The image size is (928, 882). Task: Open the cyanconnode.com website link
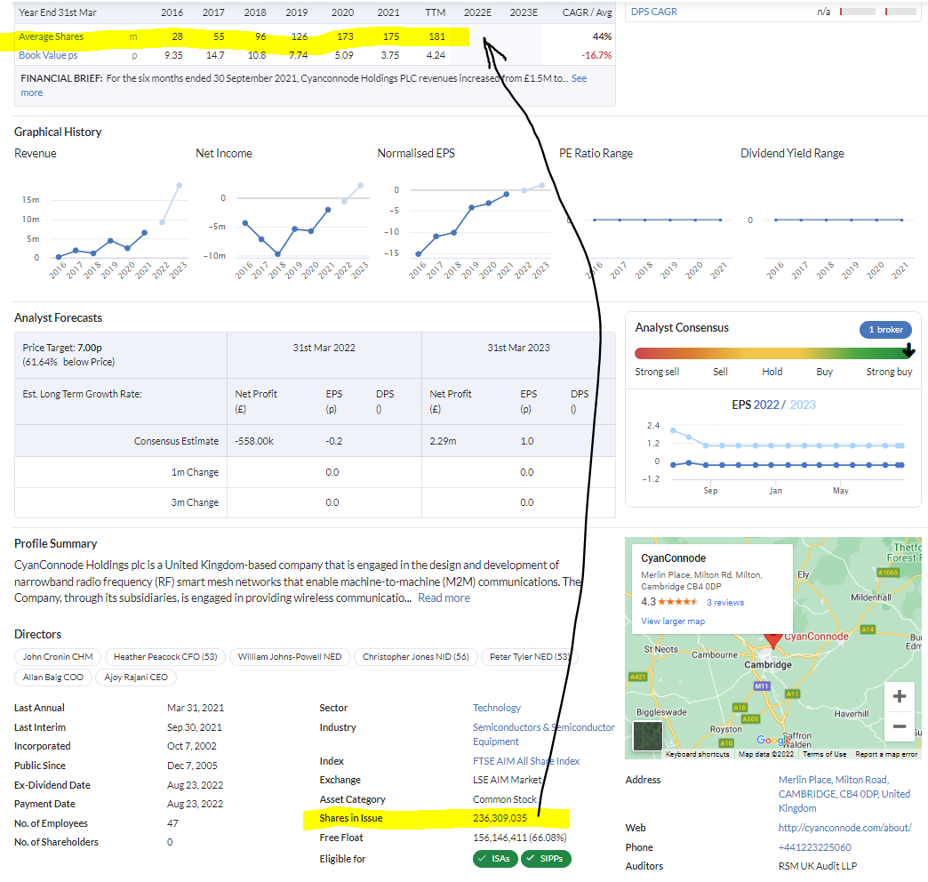point(845,828)
